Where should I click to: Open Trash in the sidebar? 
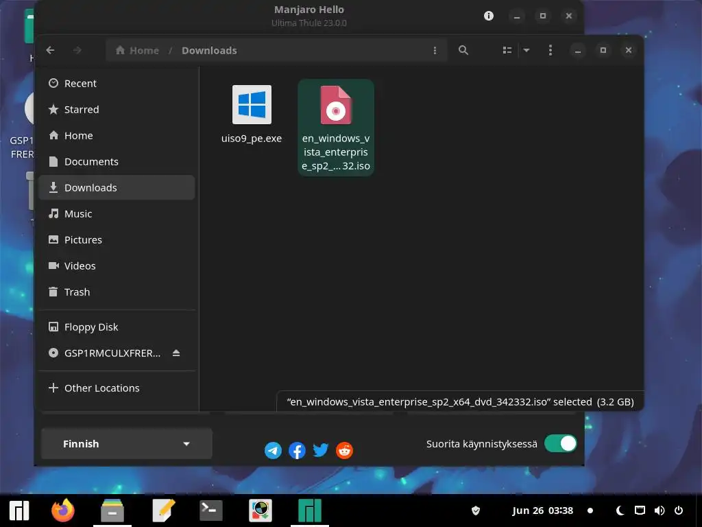tap(117, 292)
